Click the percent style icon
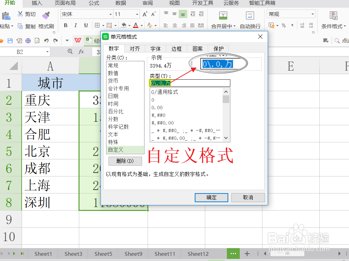349x261 pixels. tap(283, 25)
